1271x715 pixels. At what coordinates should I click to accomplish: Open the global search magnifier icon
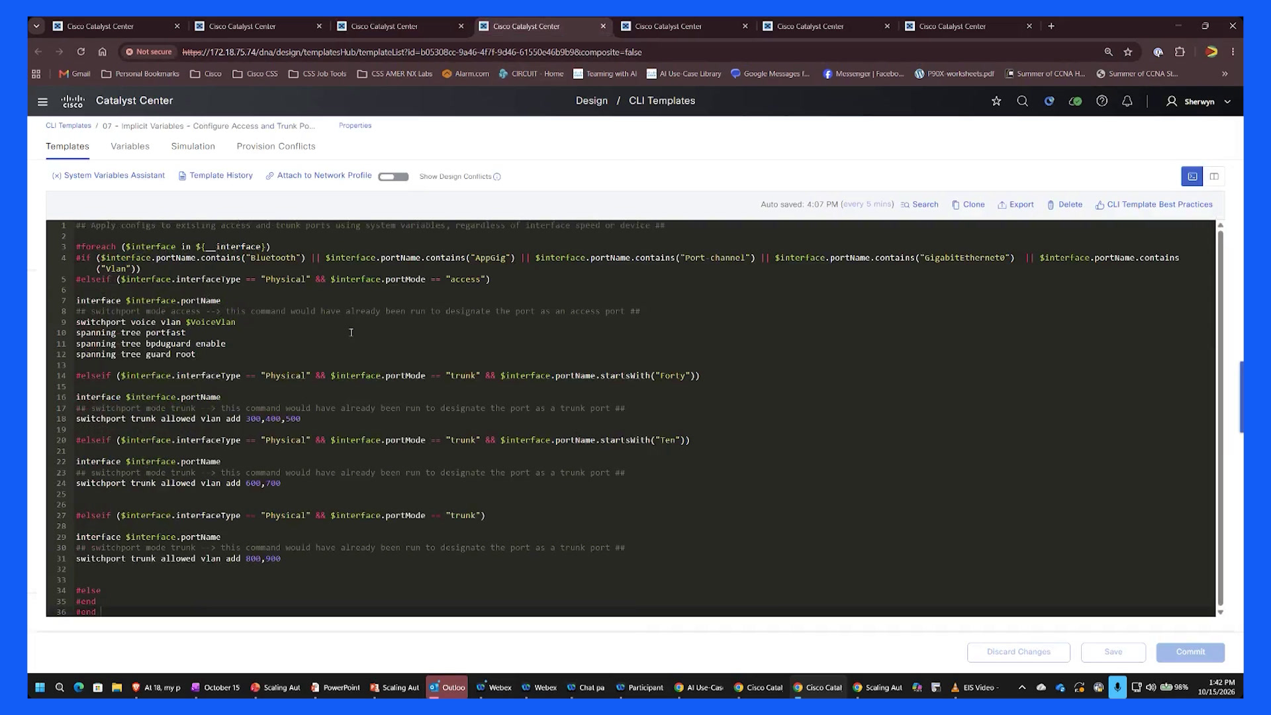1023,101
